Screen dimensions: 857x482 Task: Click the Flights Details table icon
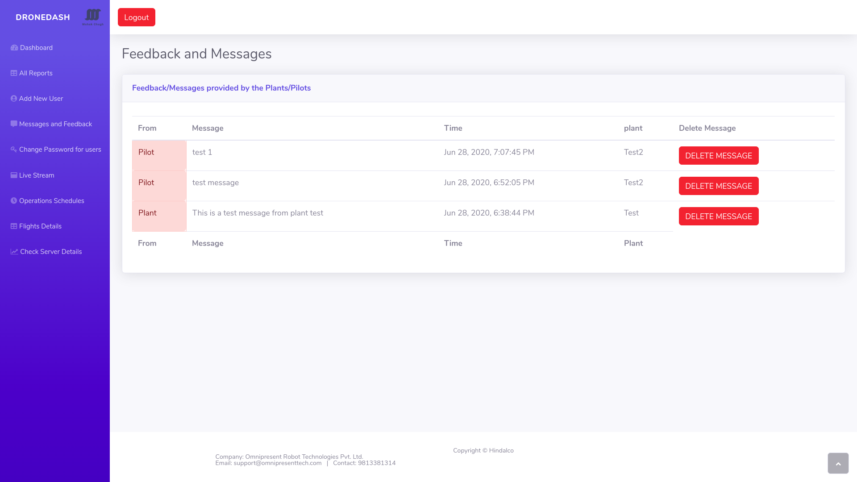pos(14,226)
